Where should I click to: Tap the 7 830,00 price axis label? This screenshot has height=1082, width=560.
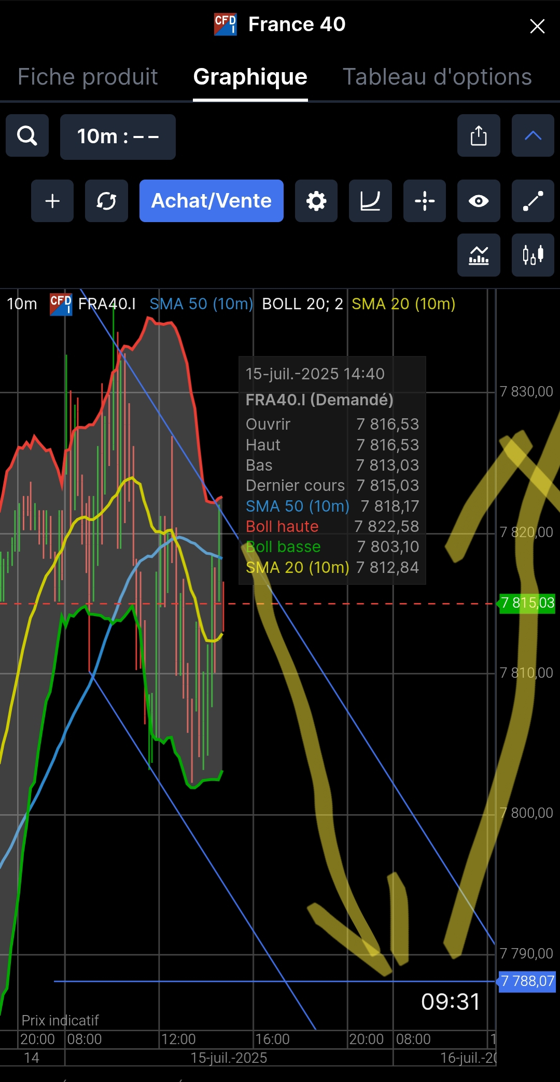(526, 391)
